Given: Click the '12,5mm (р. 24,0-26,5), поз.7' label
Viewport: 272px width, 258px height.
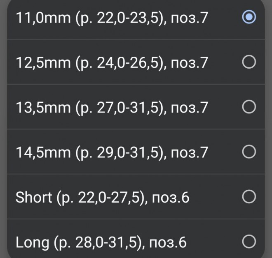Looking at the screenshot, I should [x=112, y=62].
